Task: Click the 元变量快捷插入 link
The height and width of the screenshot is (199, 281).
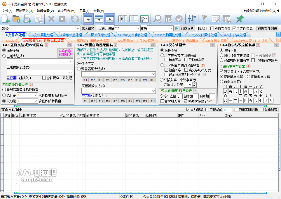Action: coord(11,78)
